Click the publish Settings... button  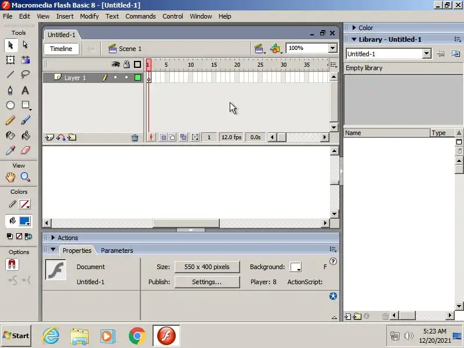coord(207,282)
